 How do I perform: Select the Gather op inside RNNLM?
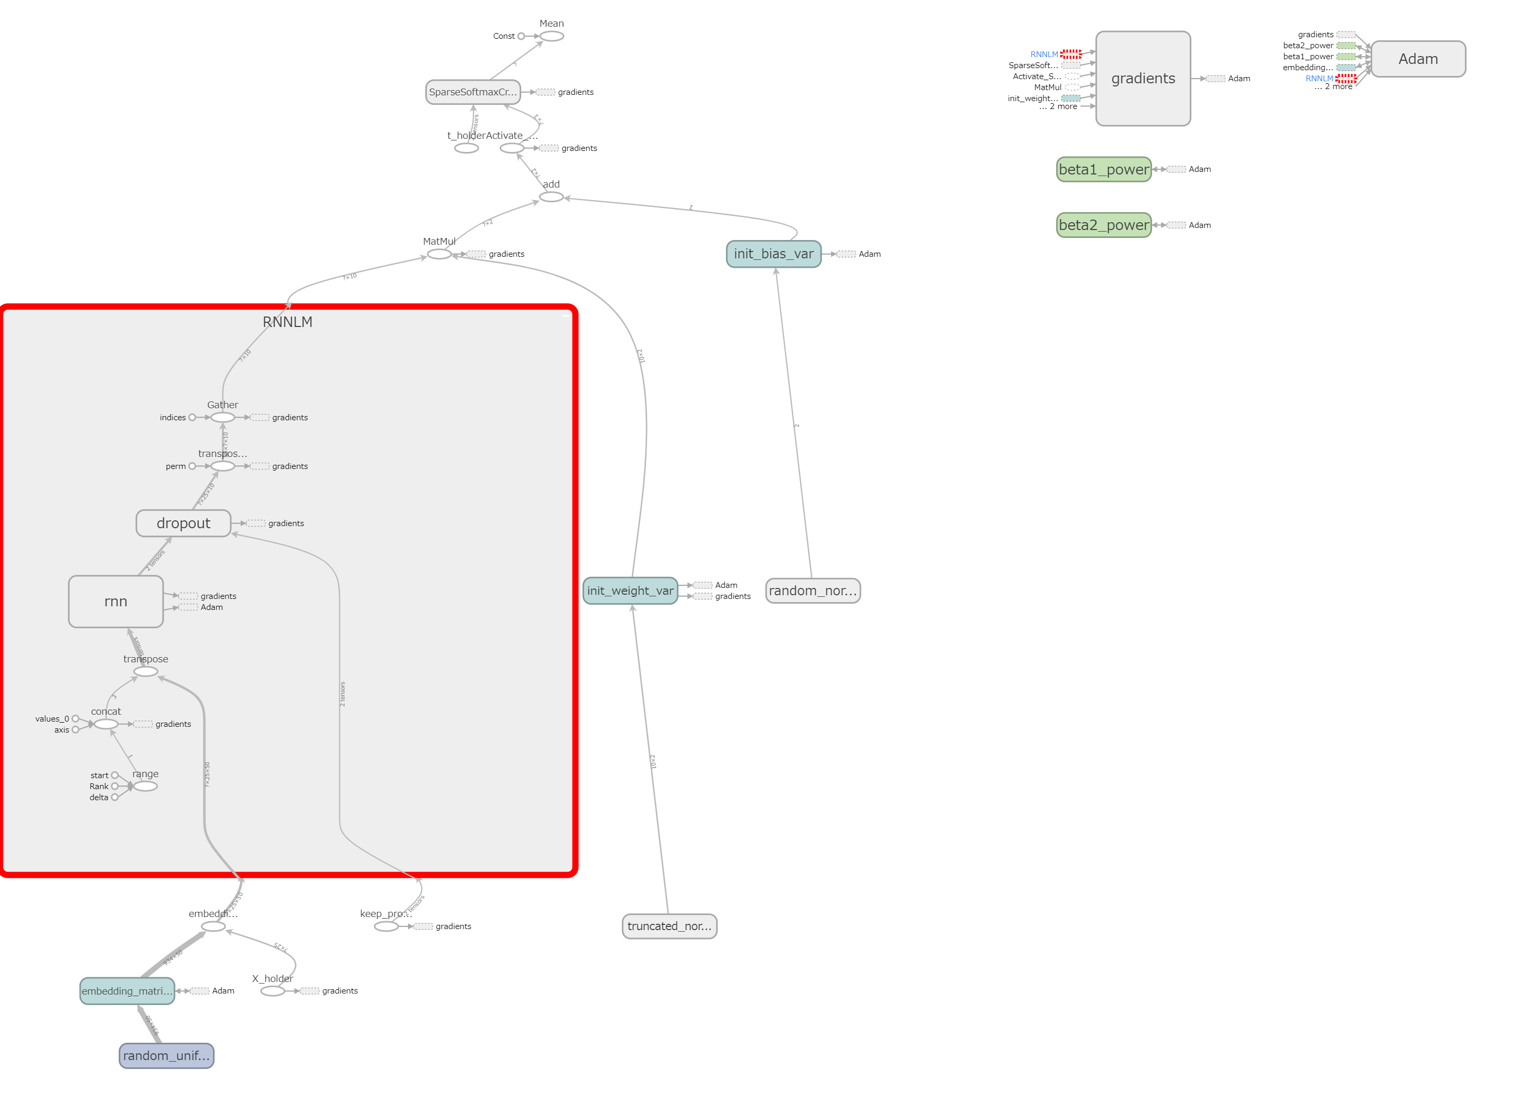[222, 417]
